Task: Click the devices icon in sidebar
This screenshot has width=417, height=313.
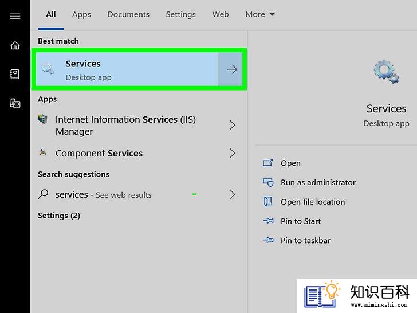Action: click(15, 103)
